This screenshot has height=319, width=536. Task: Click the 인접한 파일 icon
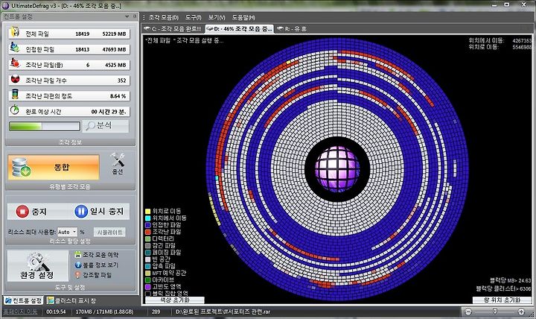point(14,47)
